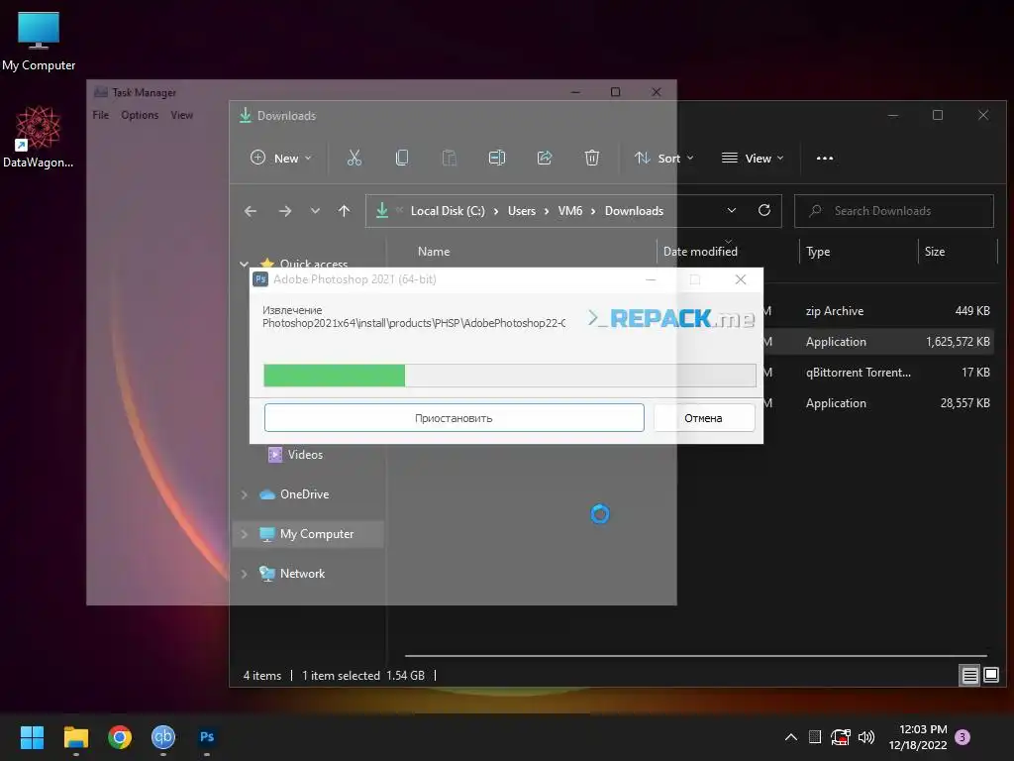Expand the OneDrive tree node

click(x=245, y=494)
